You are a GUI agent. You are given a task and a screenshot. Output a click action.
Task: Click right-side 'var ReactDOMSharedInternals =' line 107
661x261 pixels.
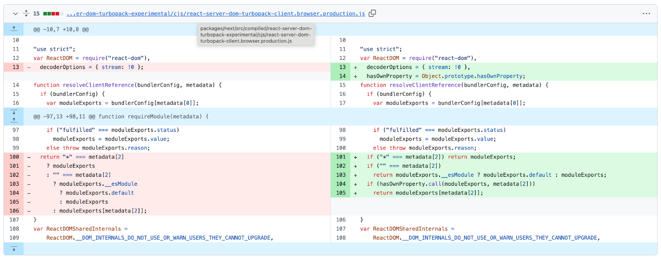pyautogui.click(x=407, y=229)
